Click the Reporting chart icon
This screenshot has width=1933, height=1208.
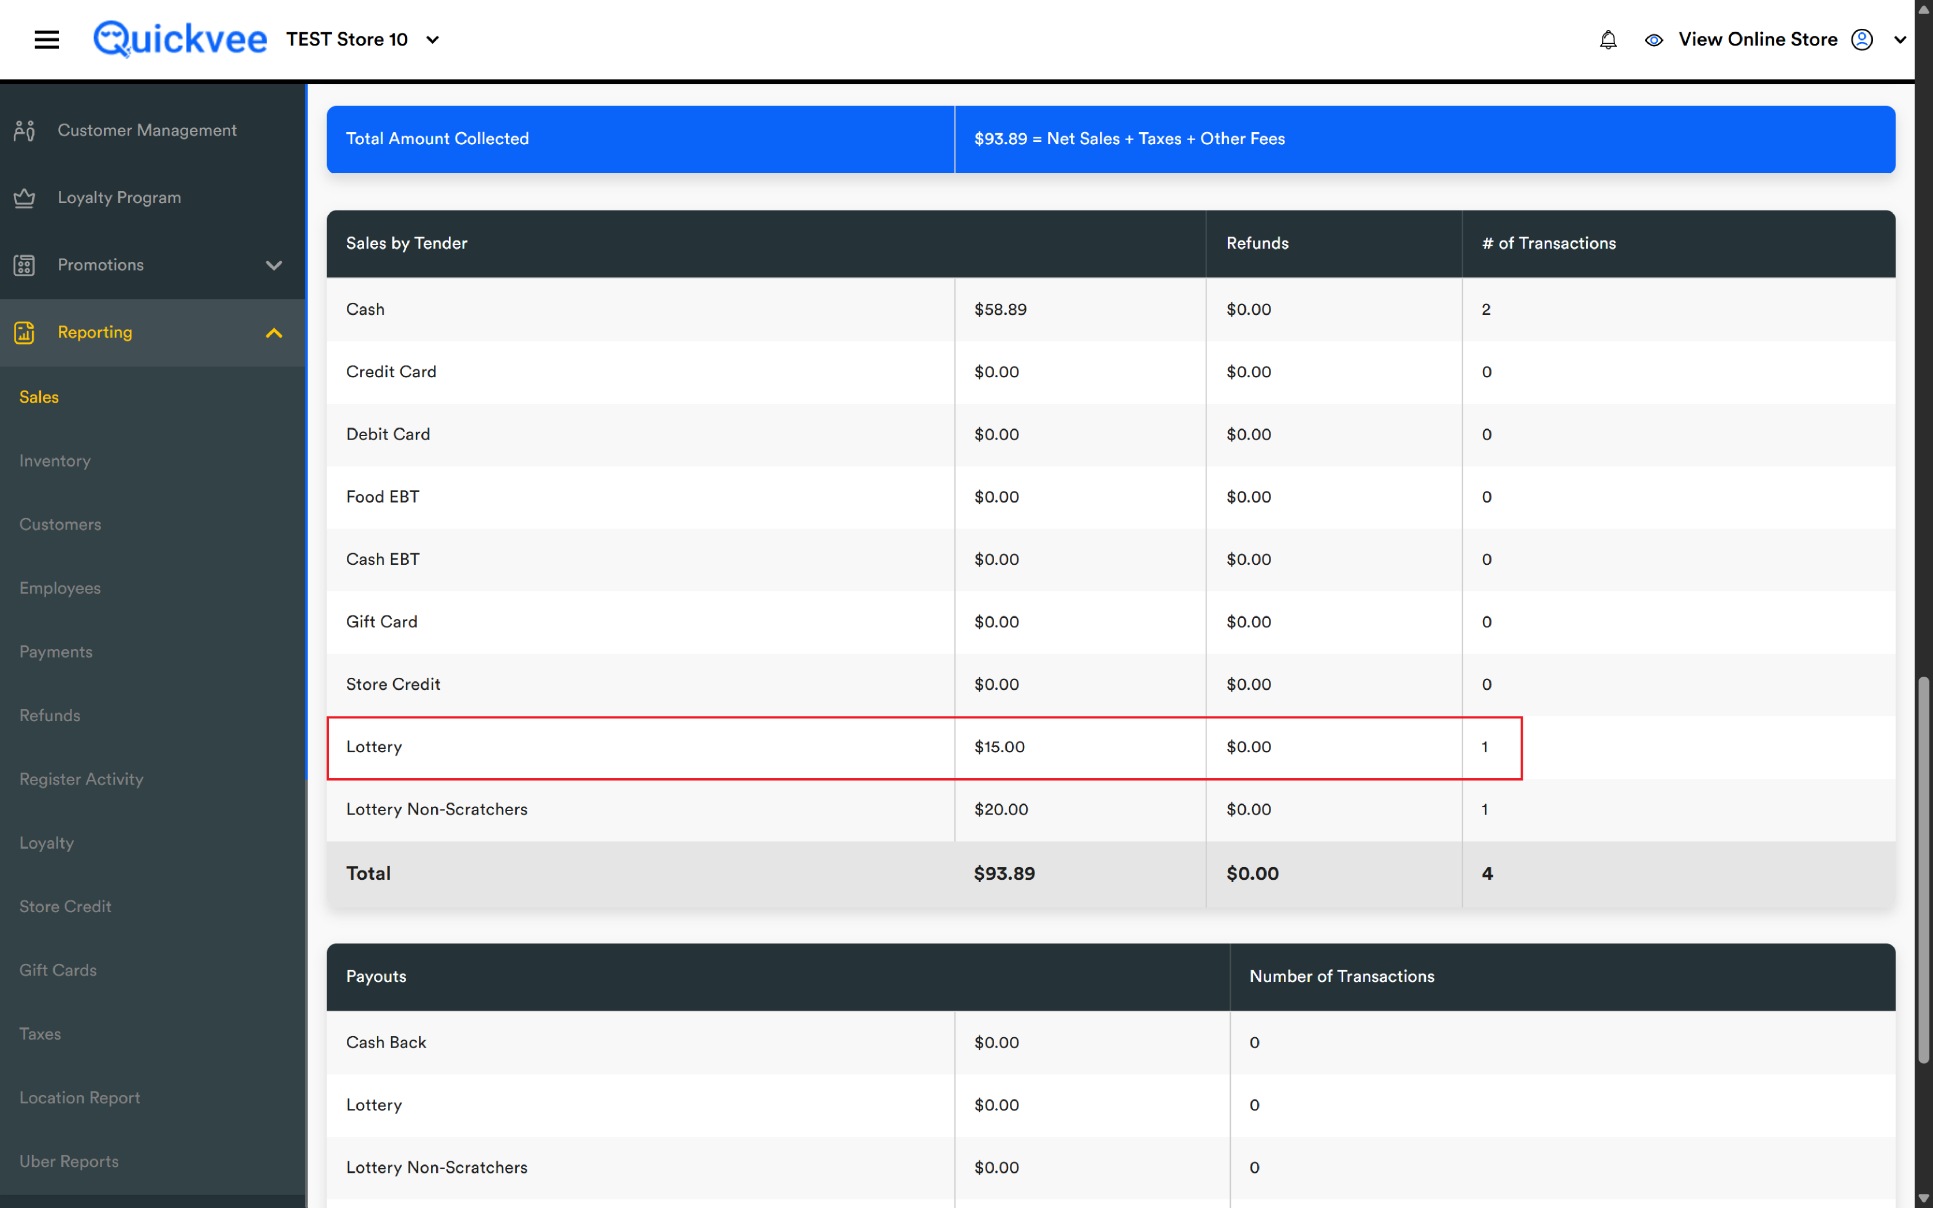point(25,332)
